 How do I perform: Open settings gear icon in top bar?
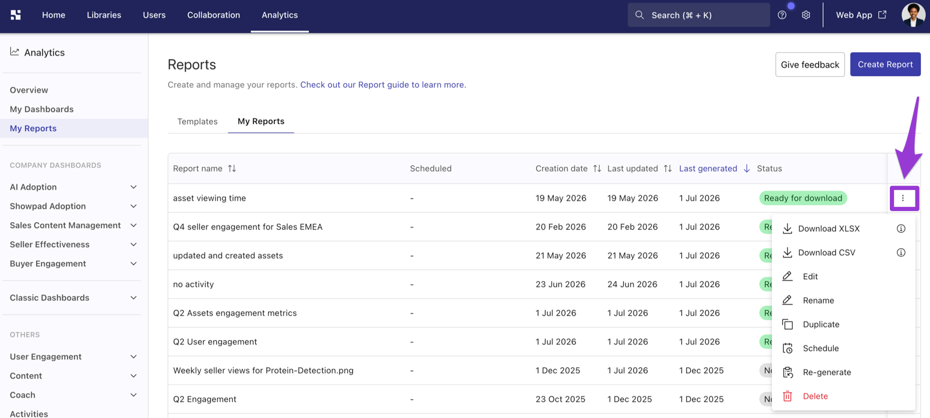point(806,15)
